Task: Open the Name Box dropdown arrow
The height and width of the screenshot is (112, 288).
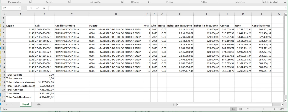Action: pyautogui.click(x=19, y=8)
